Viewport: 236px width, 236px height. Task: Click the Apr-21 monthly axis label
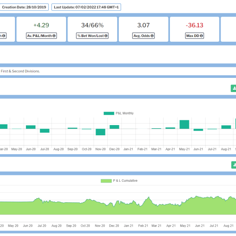(x=170, y=149)
